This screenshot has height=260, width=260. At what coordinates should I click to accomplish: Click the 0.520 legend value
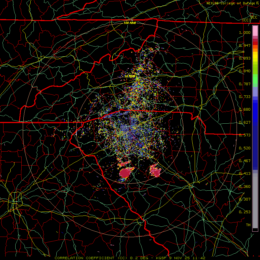click(245, 148)
